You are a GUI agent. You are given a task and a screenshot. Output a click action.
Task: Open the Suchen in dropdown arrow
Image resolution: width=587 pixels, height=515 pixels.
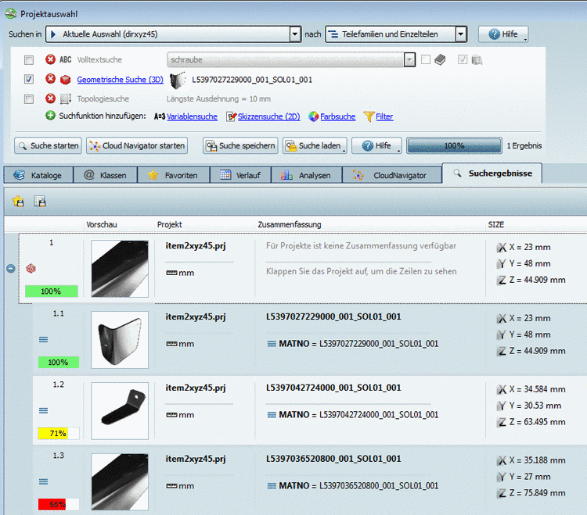pos(295,34)
